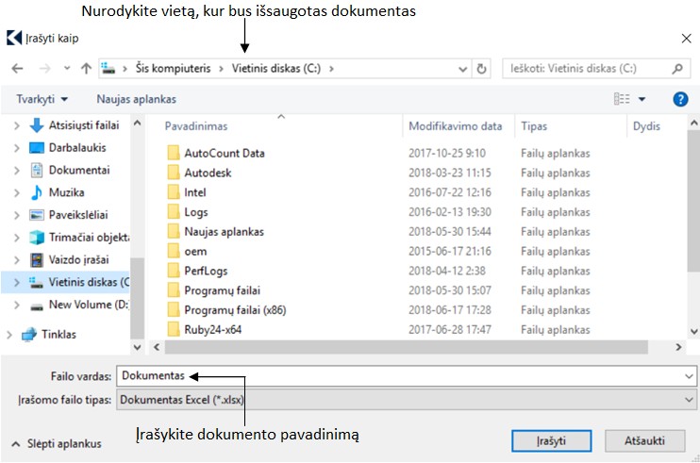Viewport: 700px width, 463px height.
Task: Collapse folders with Slėpti aplankus
Action: (57, 444)
